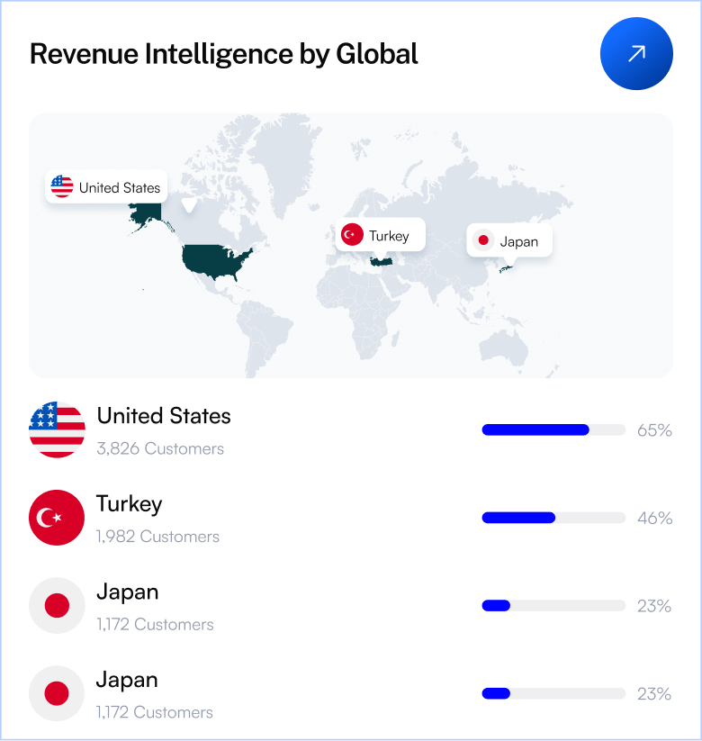Select the Turkey label on the map
Screen dimensions: 702x741
381,235
